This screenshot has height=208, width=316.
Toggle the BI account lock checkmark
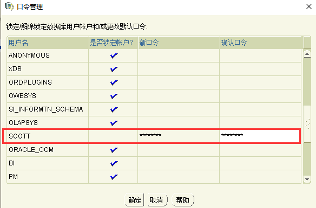114,163
